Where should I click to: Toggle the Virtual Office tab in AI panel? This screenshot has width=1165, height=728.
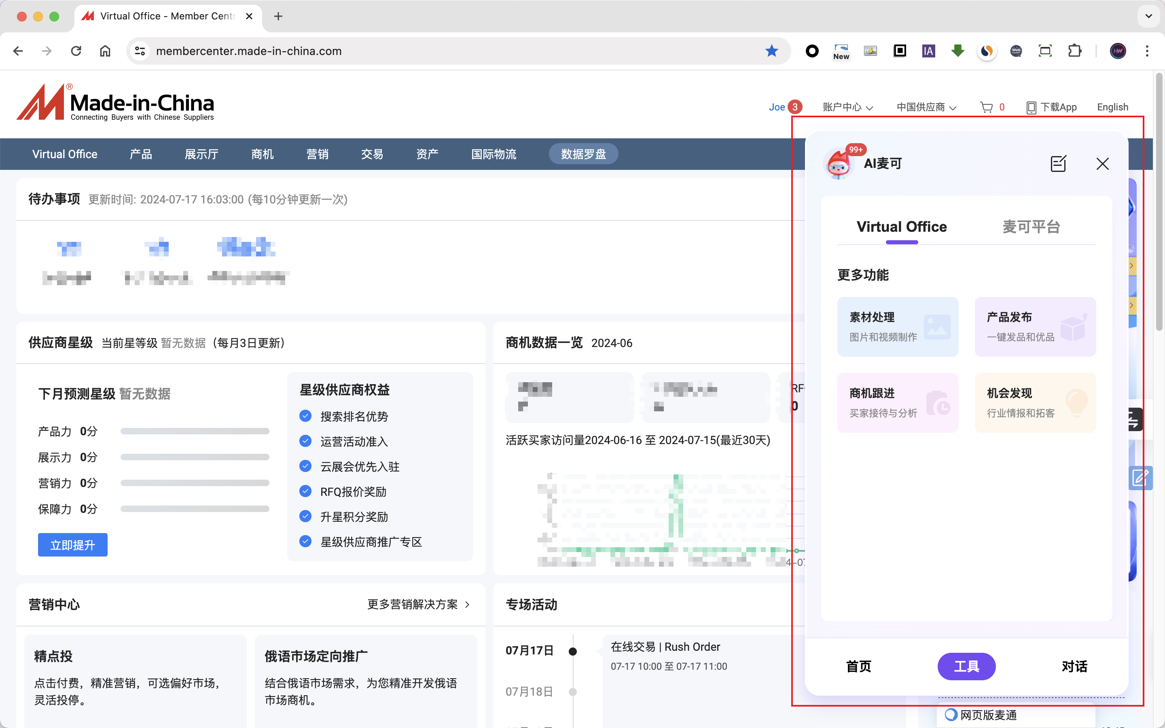[x=902, y=226]
